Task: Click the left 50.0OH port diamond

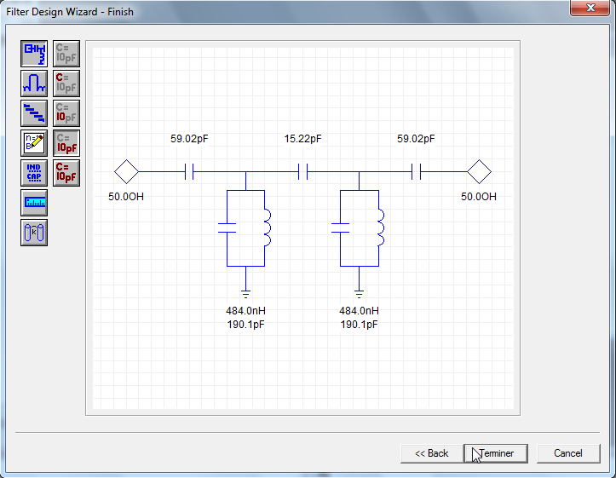Action: (x=127, y=172)
